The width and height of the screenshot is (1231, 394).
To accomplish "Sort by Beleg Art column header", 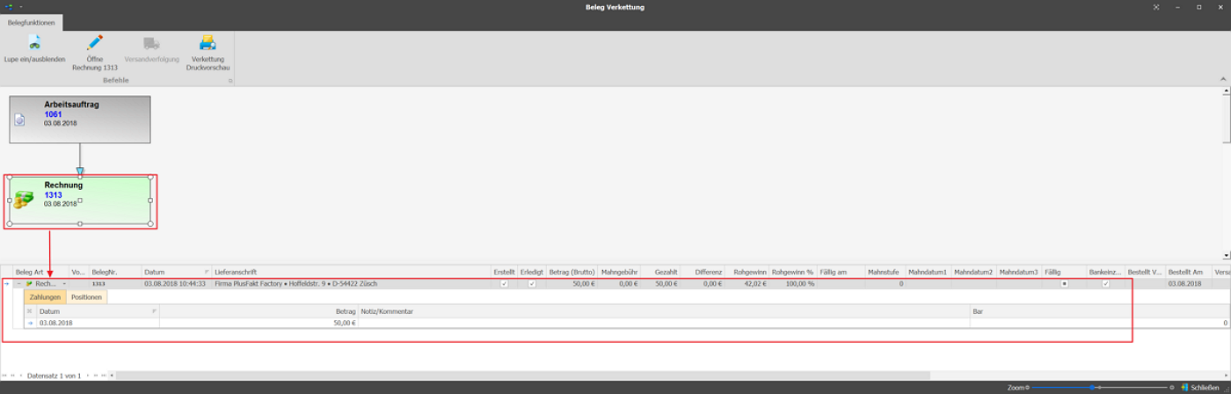I will (x=40, y=273).
